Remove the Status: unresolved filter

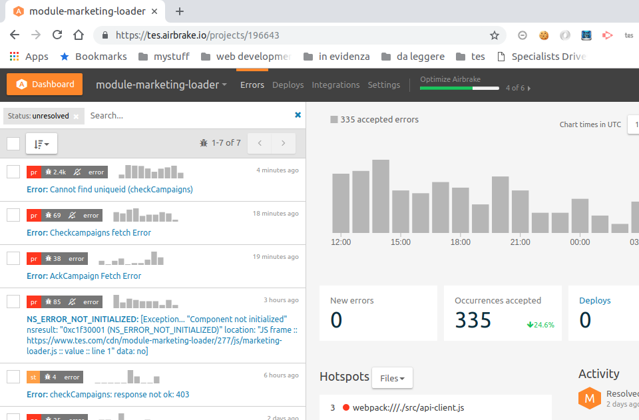[76, 116]
